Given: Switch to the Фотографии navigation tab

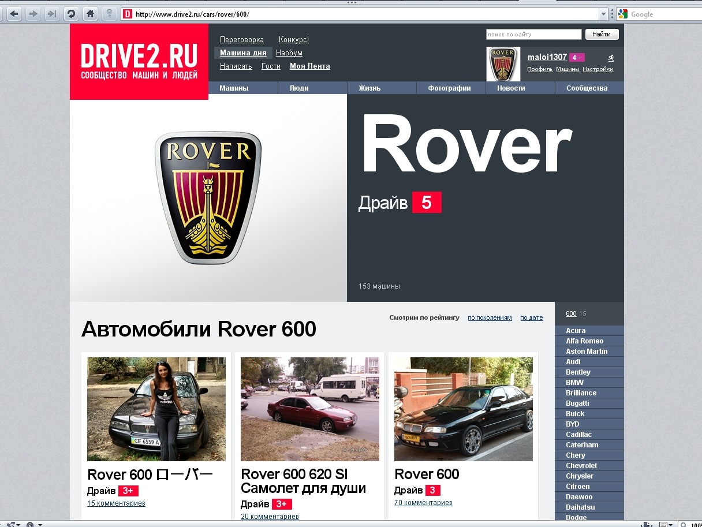Looking at the screenshot, I should [451, 88].
